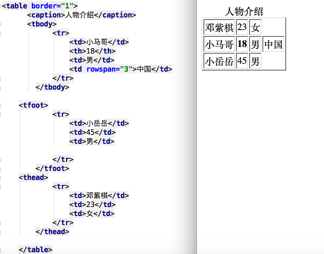
Task: Click the 中国 text in the code
Action: pos(144,69)
